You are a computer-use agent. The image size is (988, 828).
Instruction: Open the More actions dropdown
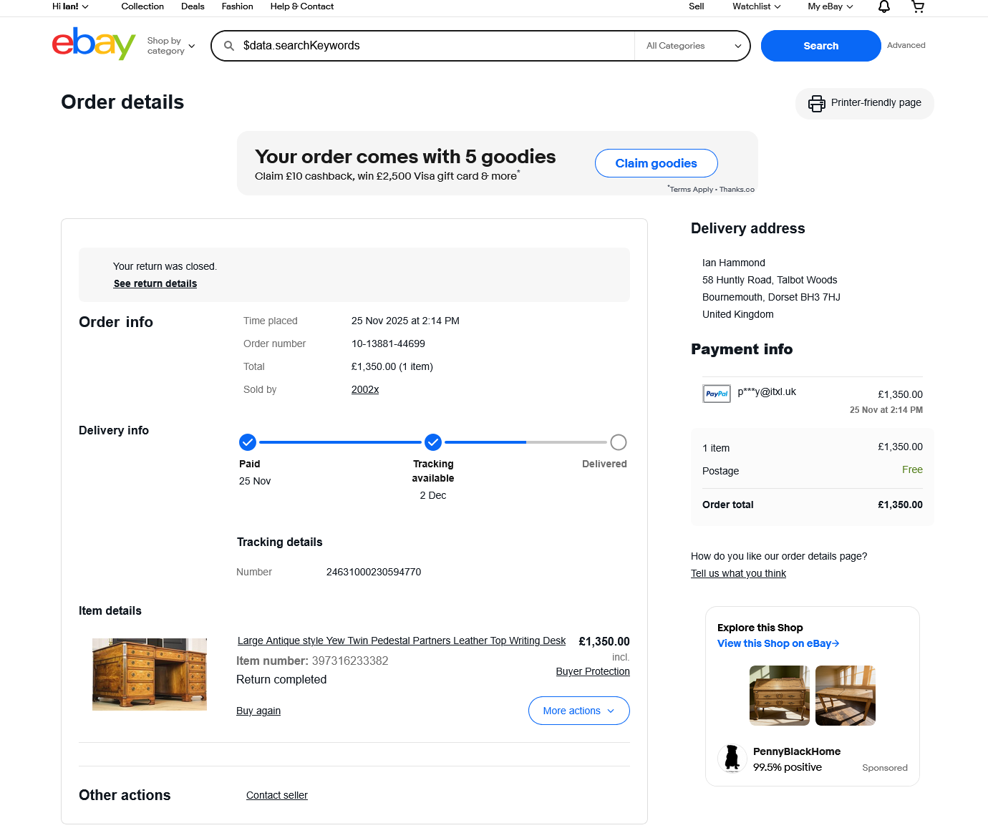point(579,711)
